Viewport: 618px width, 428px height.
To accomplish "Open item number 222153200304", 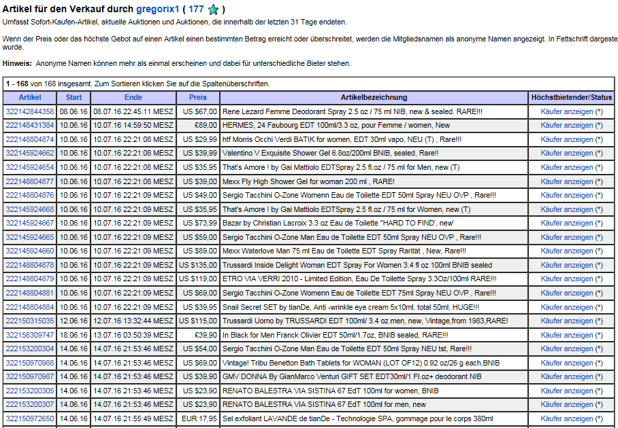I will pyautogui.click(x=30, y=349).
